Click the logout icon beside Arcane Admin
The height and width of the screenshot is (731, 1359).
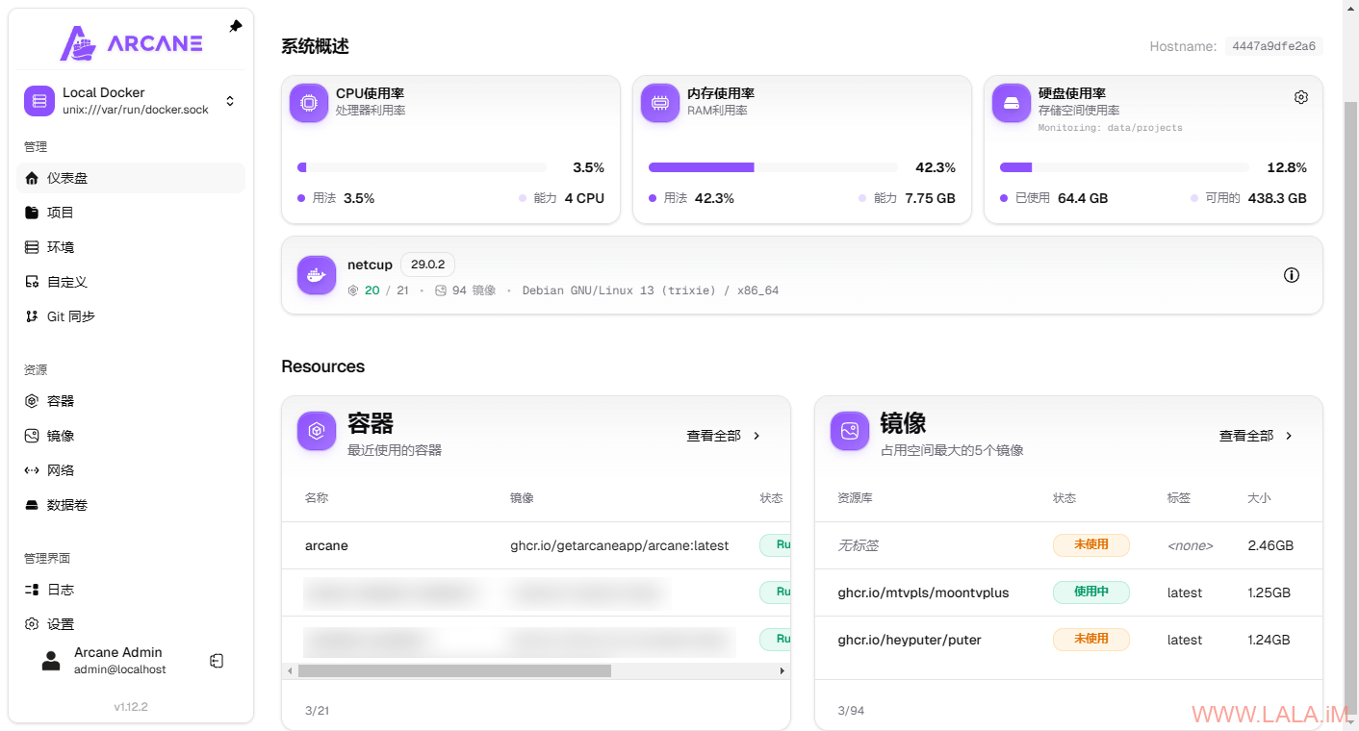pyautogui.click(x=217, y=661)
